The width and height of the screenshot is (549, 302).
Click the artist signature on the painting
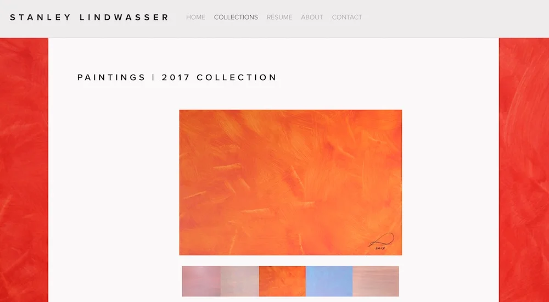tap(382, 240)
